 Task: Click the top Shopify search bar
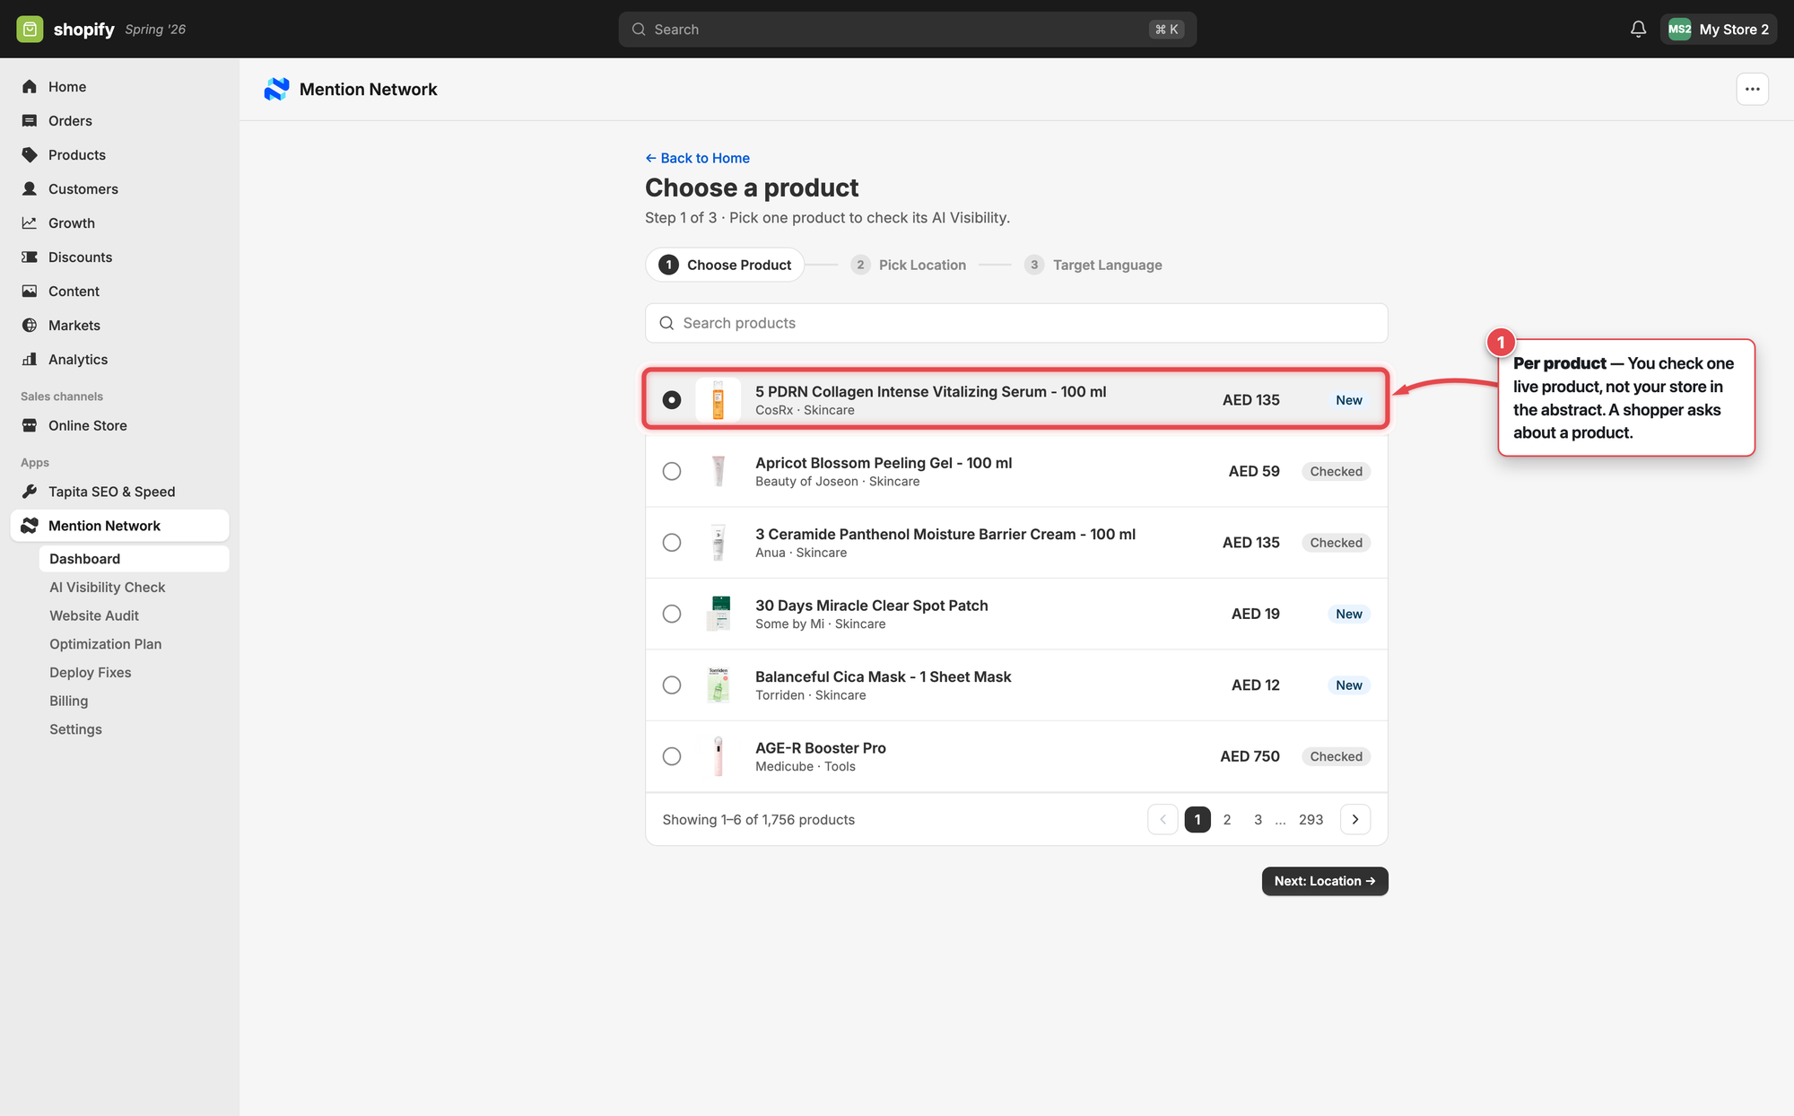907,29
